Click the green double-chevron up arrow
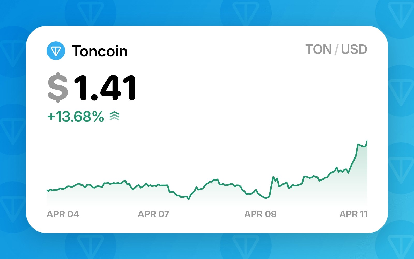This screenshot has height=259, width=414. [114, 116]
